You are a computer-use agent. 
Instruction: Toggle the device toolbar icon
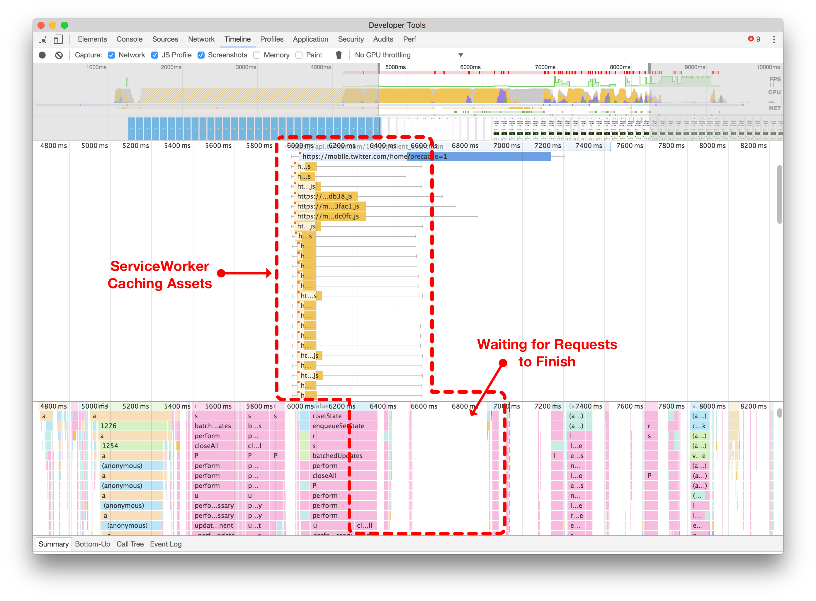click(58, 39)
